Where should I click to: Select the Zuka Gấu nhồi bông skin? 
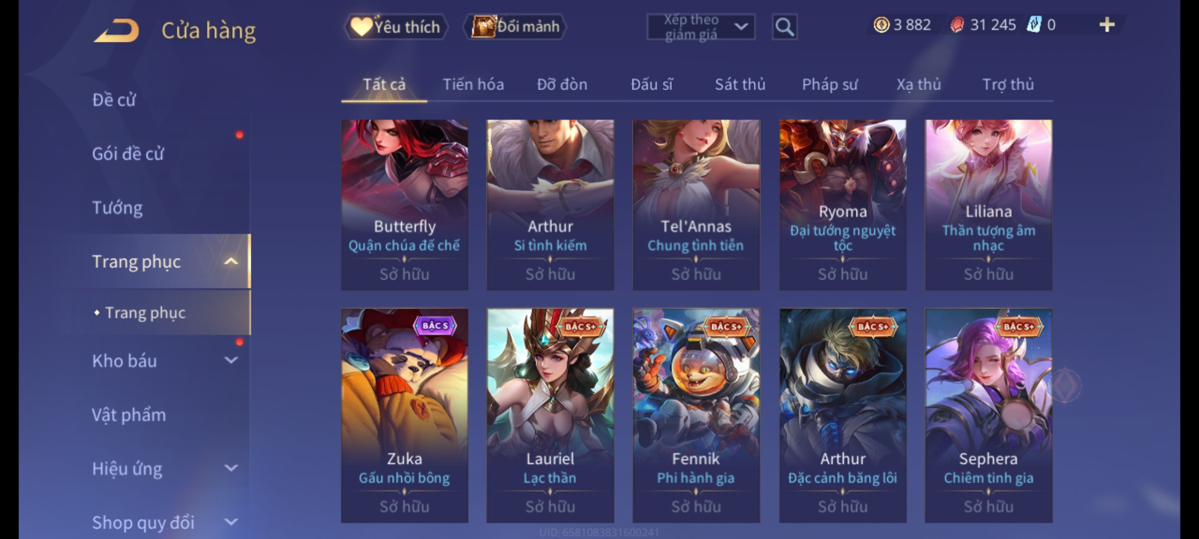pyautogui.click(x=405, y=415)
